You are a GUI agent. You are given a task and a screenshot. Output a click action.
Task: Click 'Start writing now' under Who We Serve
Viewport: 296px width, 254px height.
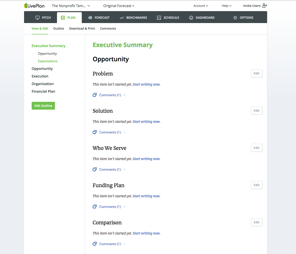click(x=146, y=159)
